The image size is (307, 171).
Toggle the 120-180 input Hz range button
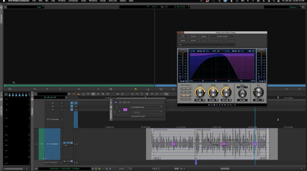[x=185, y=88]
